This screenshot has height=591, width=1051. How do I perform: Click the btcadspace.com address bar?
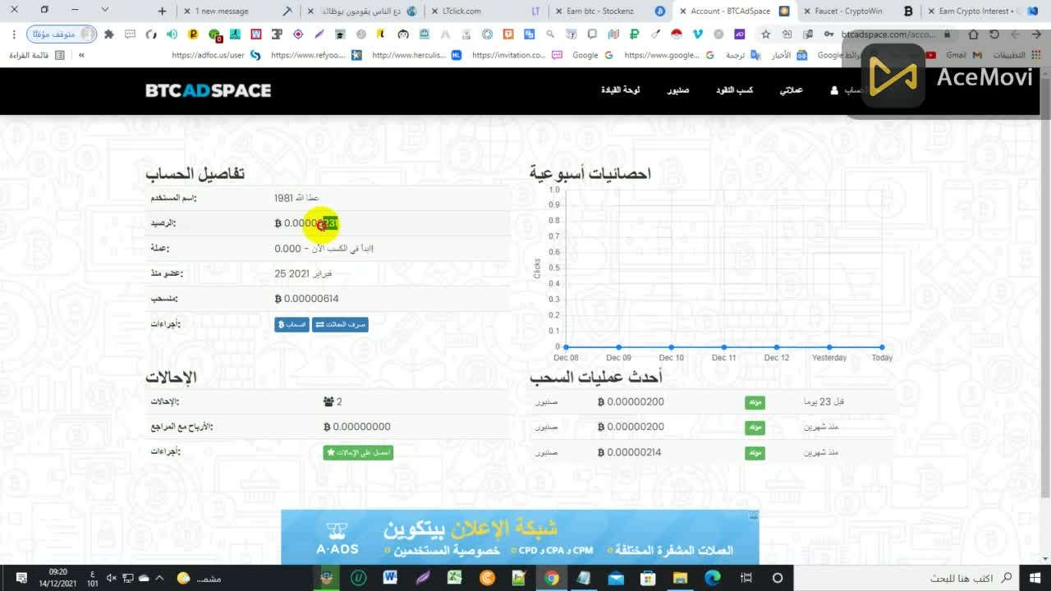[887, 34]
